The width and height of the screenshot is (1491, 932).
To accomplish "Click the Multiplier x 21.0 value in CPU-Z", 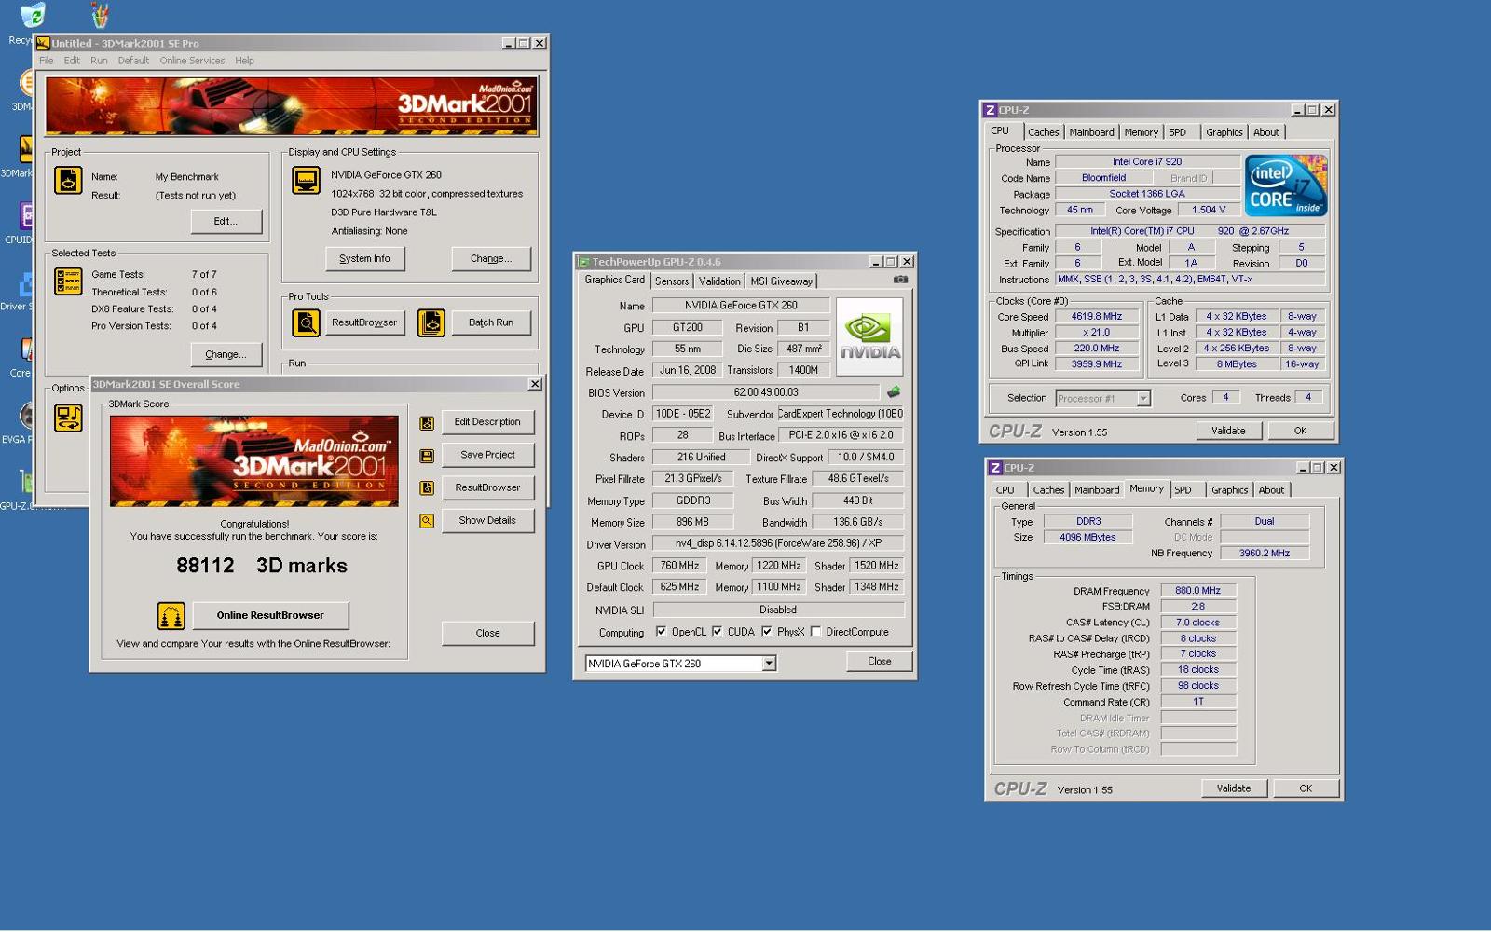I will pos(1096,333).
